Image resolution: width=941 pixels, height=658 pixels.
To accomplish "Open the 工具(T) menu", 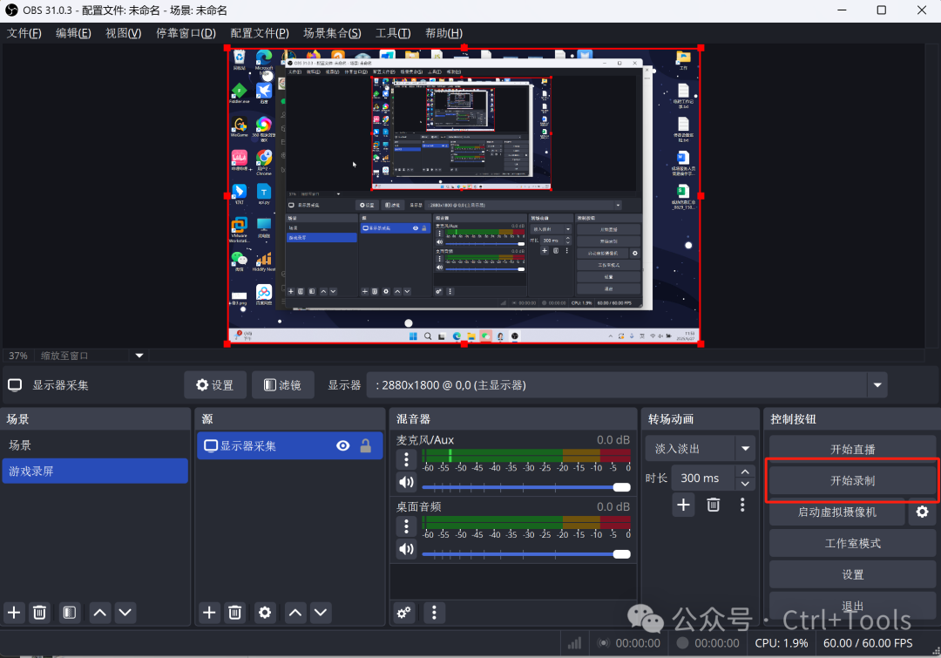I will pyautogui.click(x=392, y=33).
